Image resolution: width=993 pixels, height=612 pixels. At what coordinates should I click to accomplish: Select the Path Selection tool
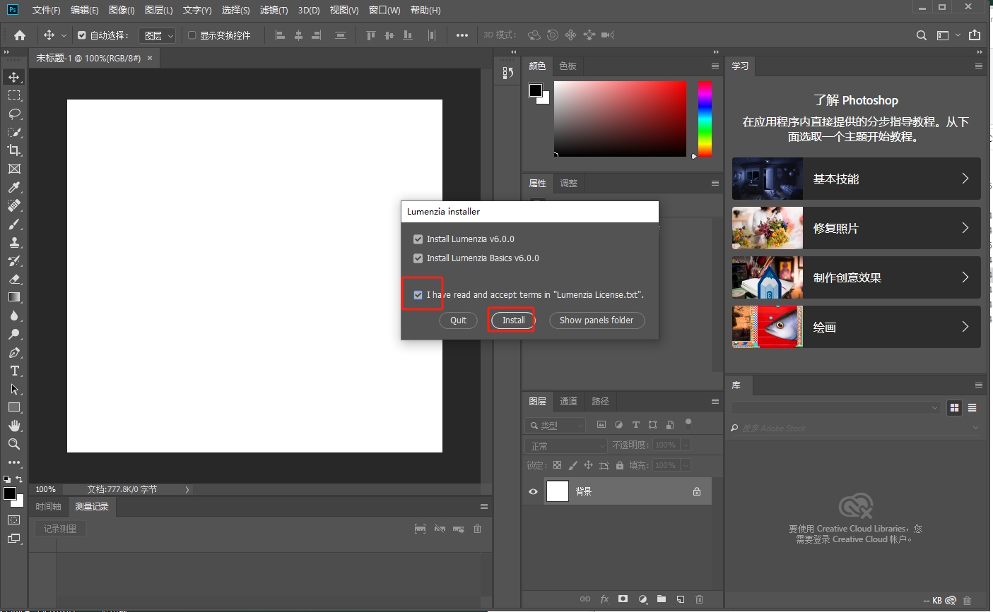(x=14, y=389)
